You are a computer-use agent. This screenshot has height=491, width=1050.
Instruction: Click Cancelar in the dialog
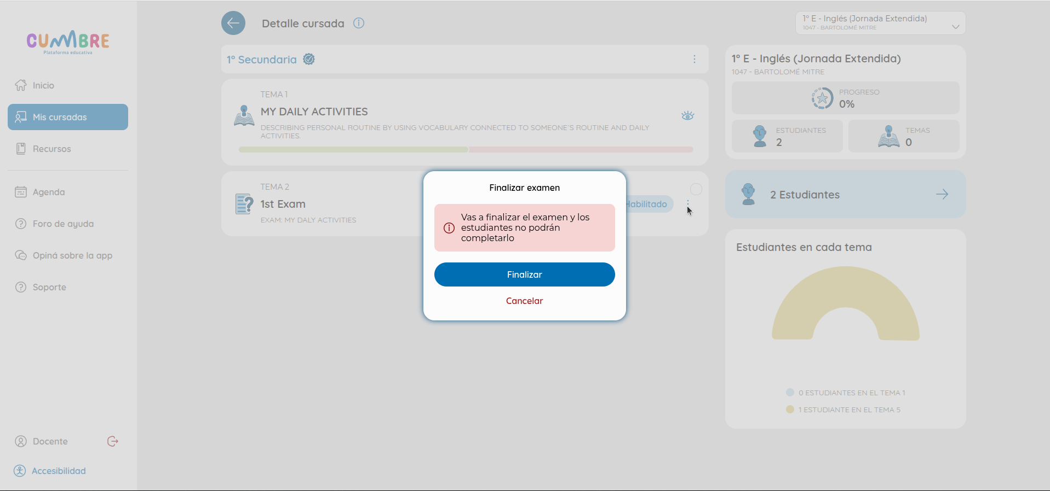(x=525, y=301)
